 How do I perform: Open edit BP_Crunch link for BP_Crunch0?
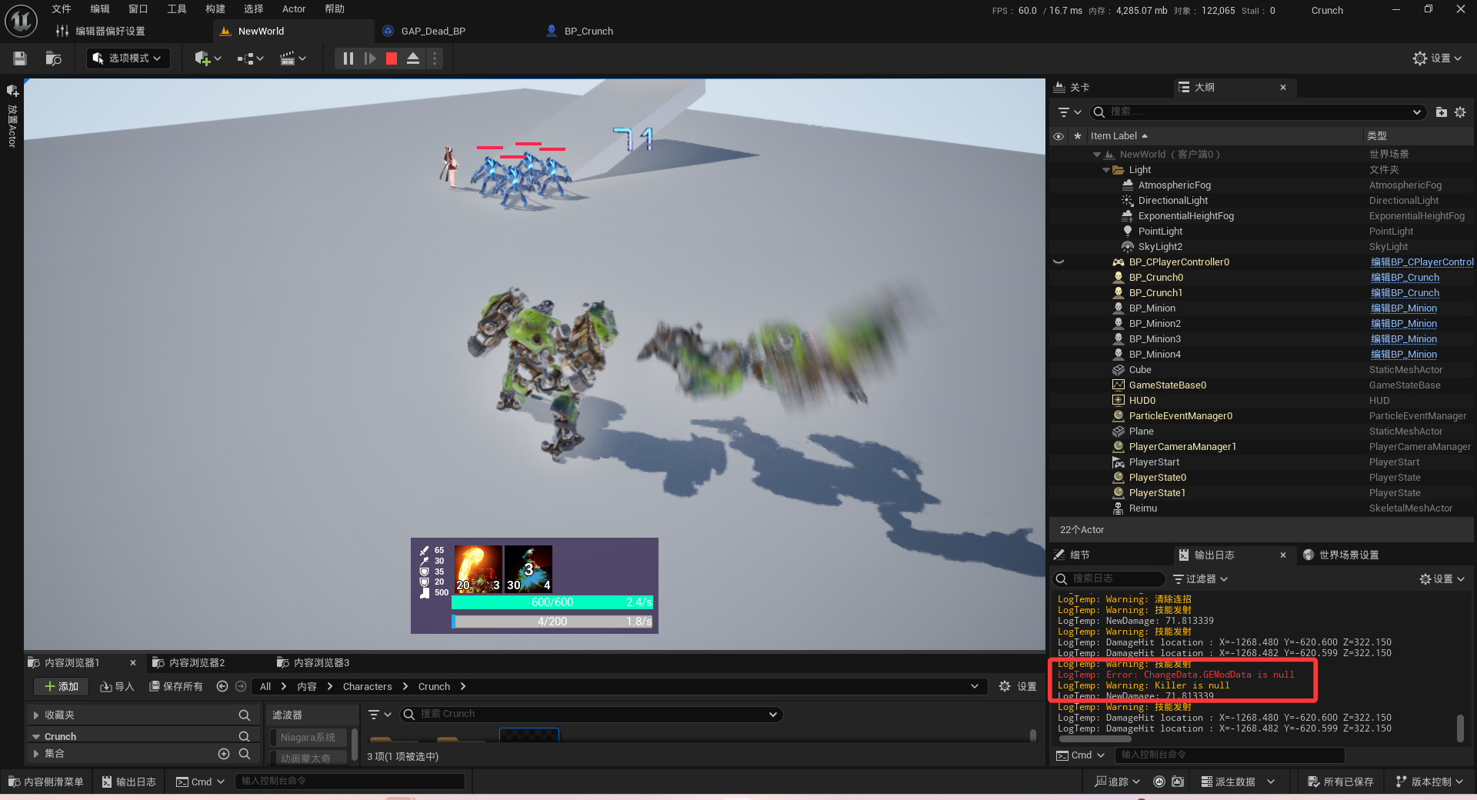point(1405,278)
